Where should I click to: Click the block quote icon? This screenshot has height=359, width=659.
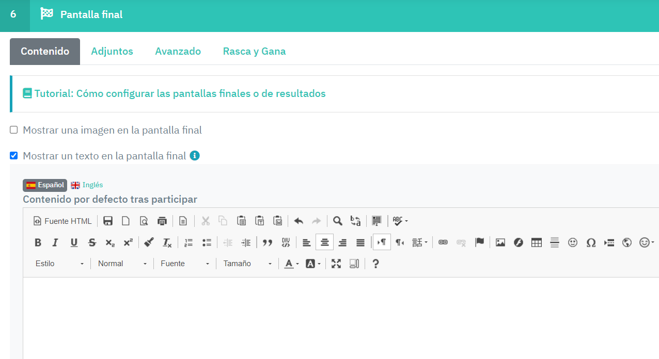coord(267,242)
